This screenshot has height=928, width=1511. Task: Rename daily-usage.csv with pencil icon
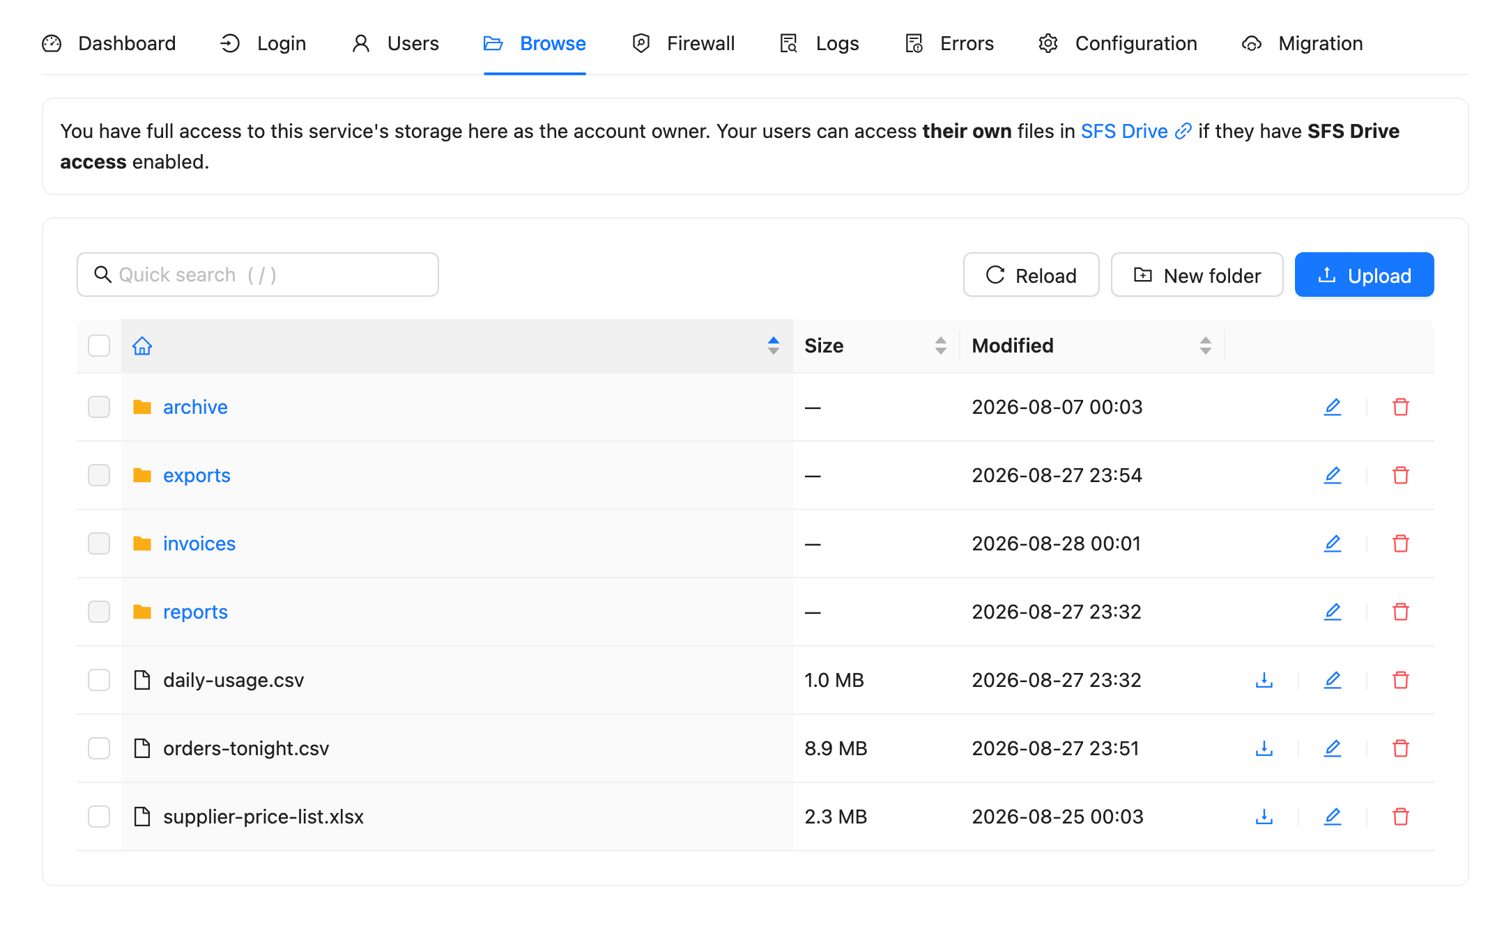click(1333, 680)
